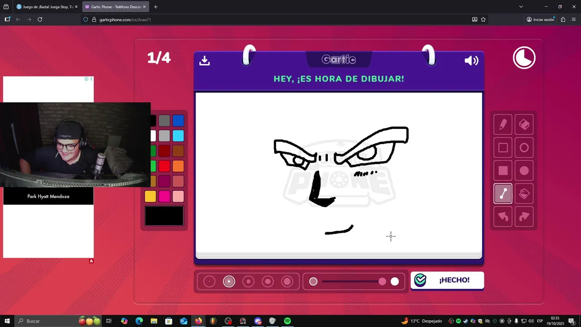Open File Explorer from the taskbar

[x=154, y=321]
